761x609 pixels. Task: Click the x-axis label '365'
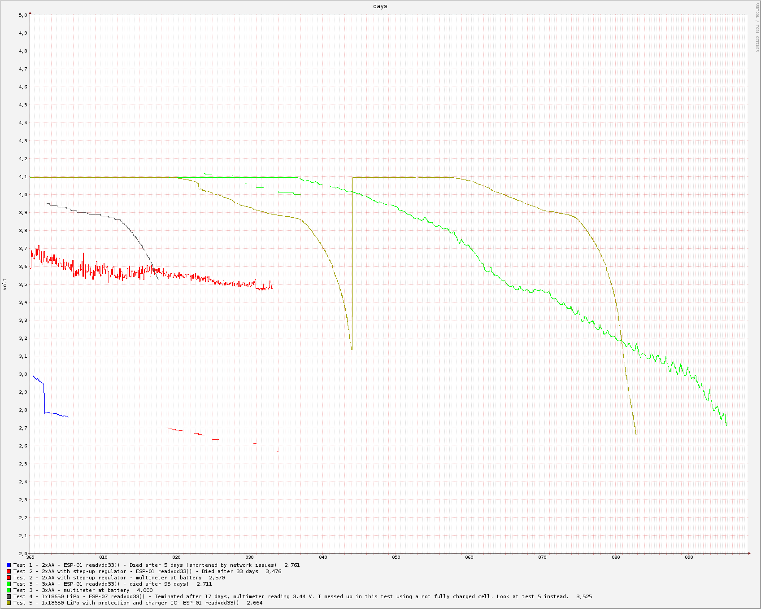coord(30,557)
